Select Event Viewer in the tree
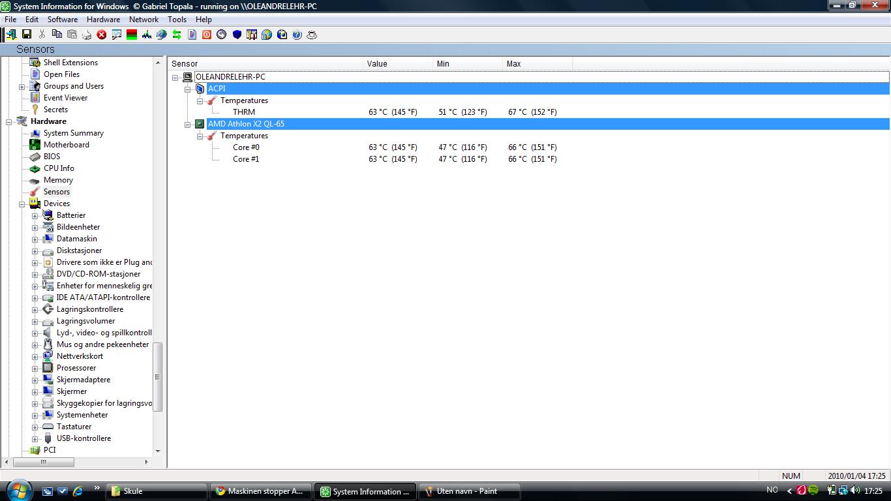 pyautogui.click(x=66, y=98)
